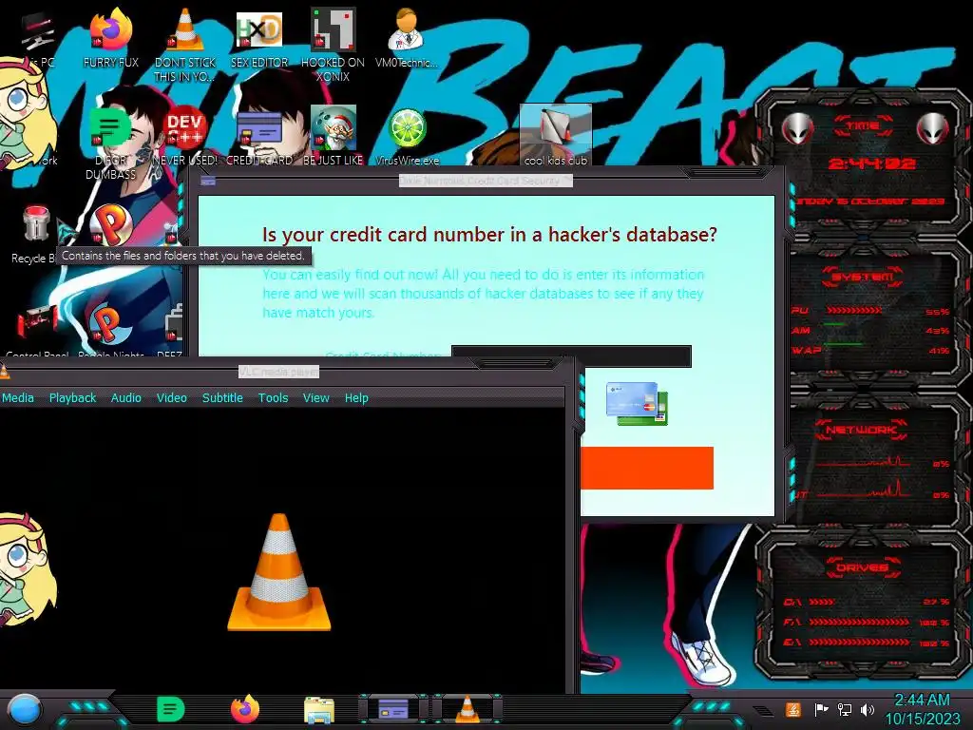Click the CPU usage bar in the System widget
Image resolution: width=973 pixels, height=730 pixels.
pos(853,311)
